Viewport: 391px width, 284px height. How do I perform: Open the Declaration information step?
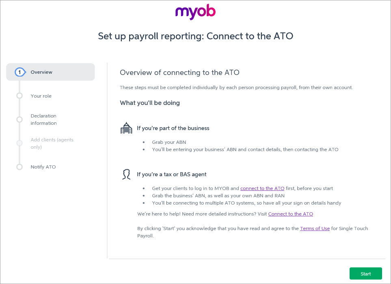43,120
